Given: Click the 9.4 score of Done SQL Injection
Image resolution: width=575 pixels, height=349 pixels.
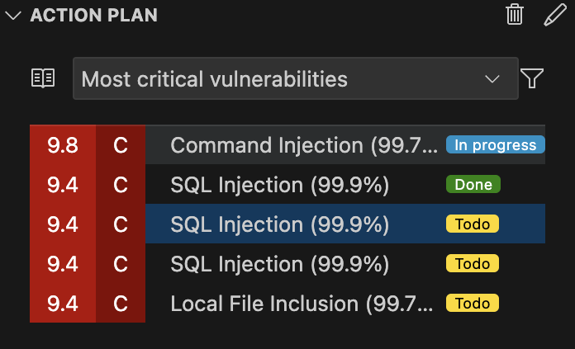Looking at the screenshot, I should [x=63, y=185].
